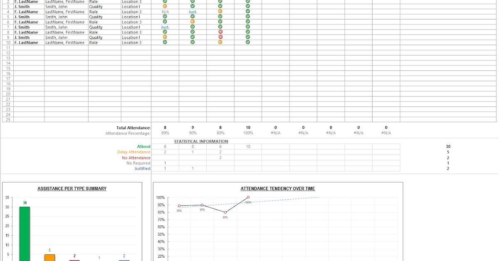This screenshot has height=261, width=499.
Task: Click the red cross icon in row 9
Action: click(x=221, y=37)
